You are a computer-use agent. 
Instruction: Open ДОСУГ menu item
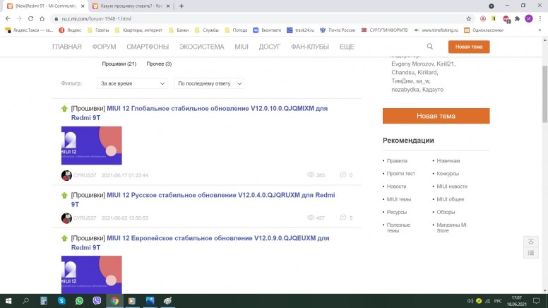pyautogui.click(x=270, y=47)
